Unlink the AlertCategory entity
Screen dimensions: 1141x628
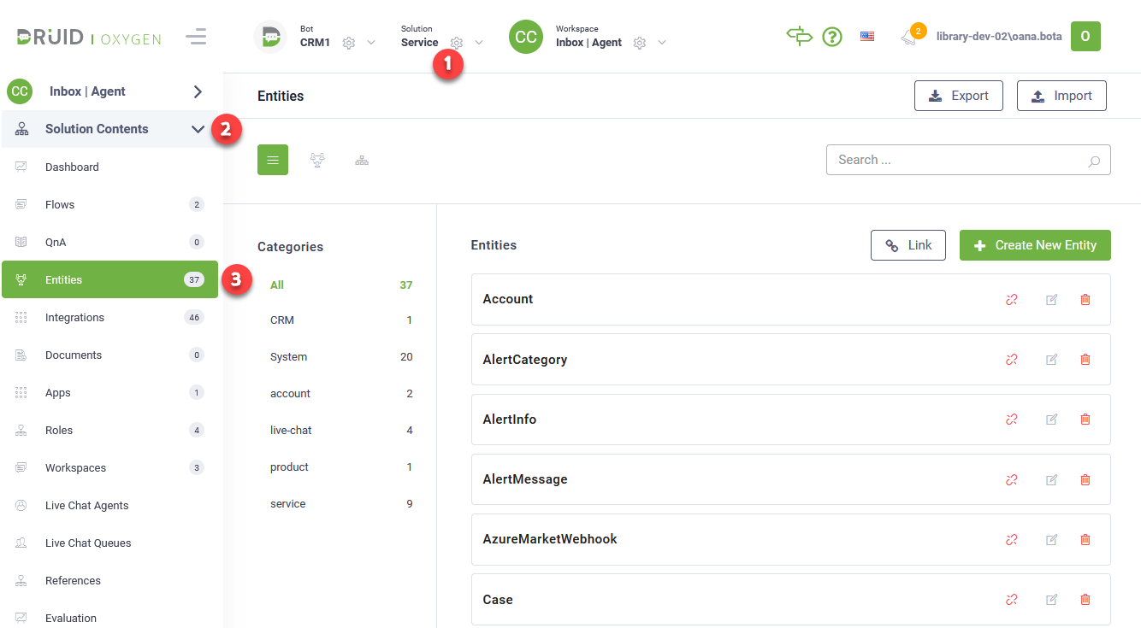(x=1012, y=360)
